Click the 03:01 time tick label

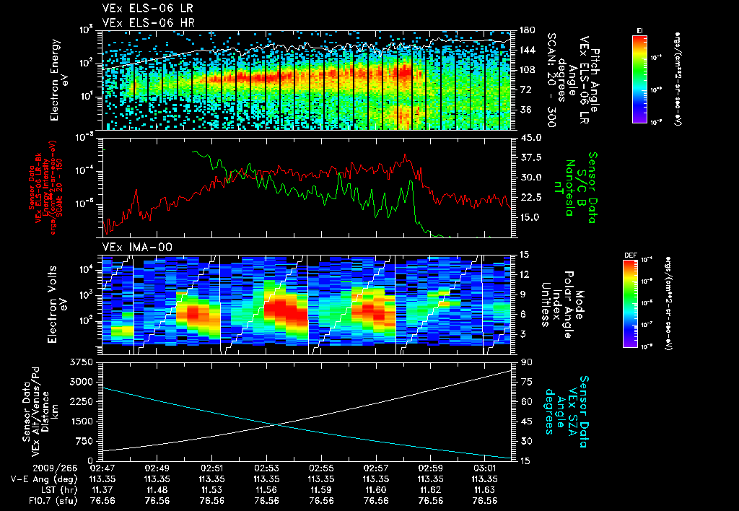[485, 468]
